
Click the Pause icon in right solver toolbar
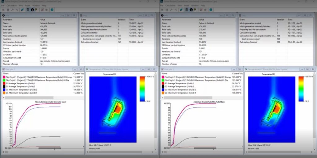(166, 10)
